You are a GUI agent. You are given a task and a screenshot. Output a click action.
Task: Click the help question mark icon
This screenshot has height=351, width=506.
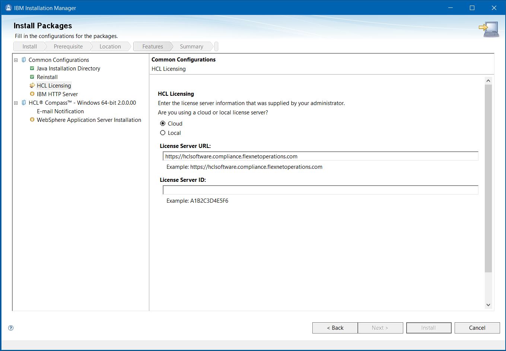[x=11, y=328]
